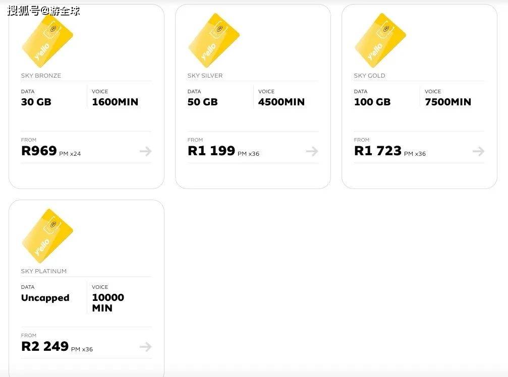
Task: Click the Uncapped data value
Action: [45, 298]
